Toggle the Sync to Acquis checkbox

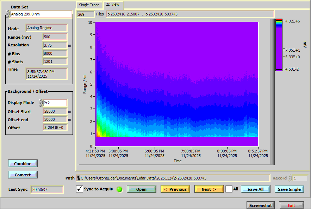pyautogui.click(x=80, y=189)
